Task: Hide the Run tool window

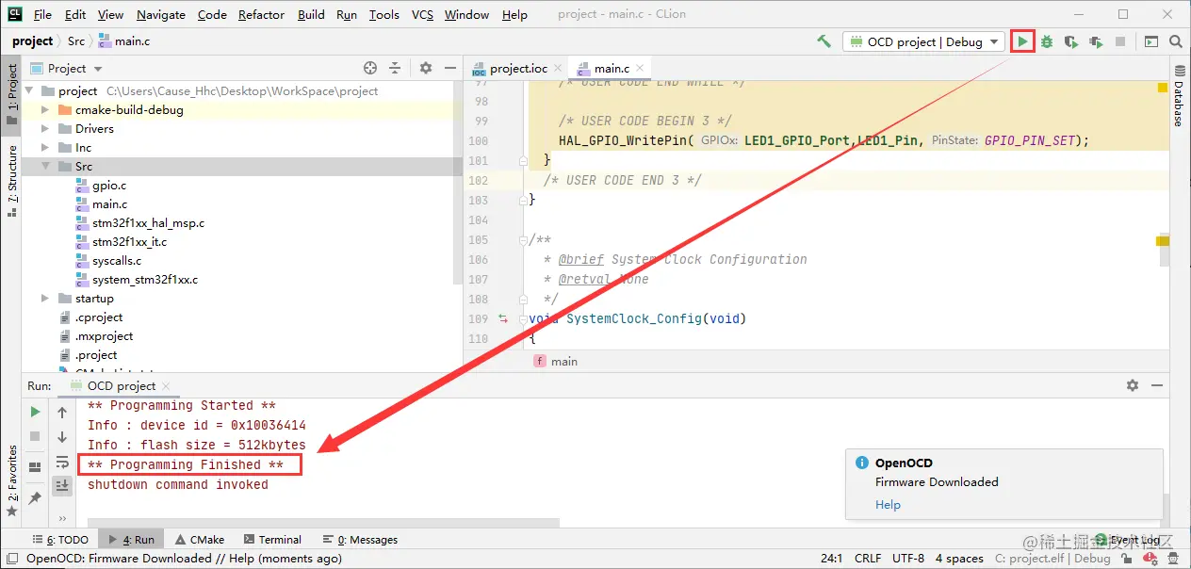Action: click(1156, 385)
